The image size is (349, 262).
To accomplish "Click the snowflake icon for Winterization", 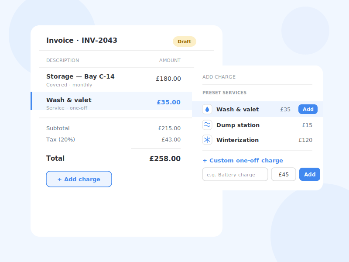I will point(207,140).
